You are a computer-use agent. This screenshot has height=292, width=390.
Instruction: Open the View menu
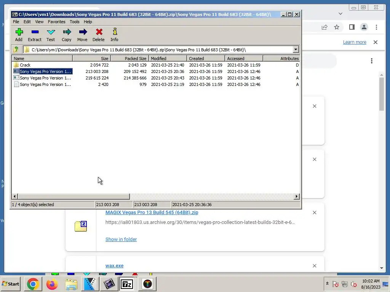[x=39, y=22]
